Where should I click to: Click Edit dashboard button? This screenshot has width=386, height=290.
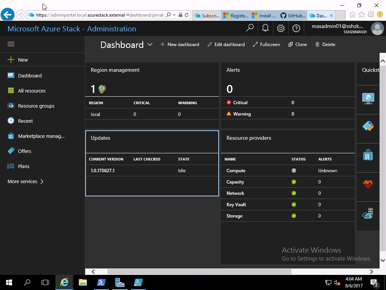click(x=226, y=45)
